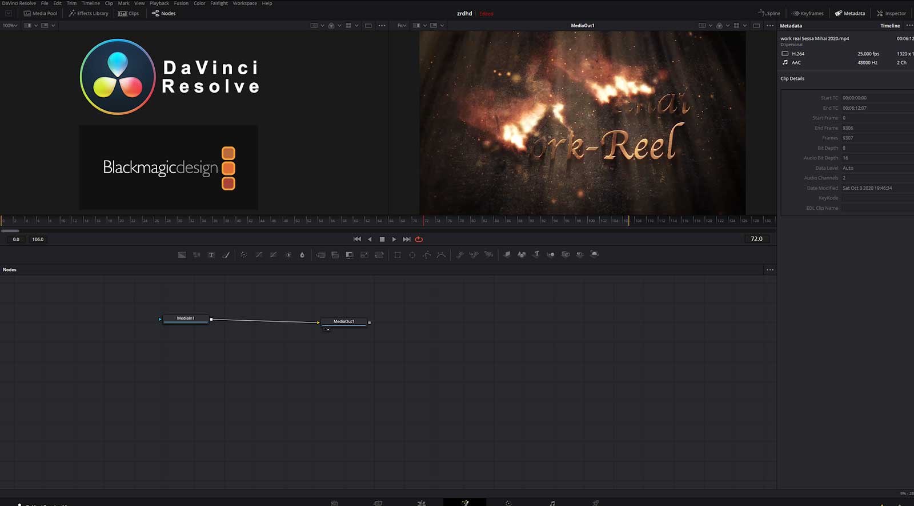Screen dimensions: 914x506
Task: Add a Text 3D node
Action: point(536,255)
